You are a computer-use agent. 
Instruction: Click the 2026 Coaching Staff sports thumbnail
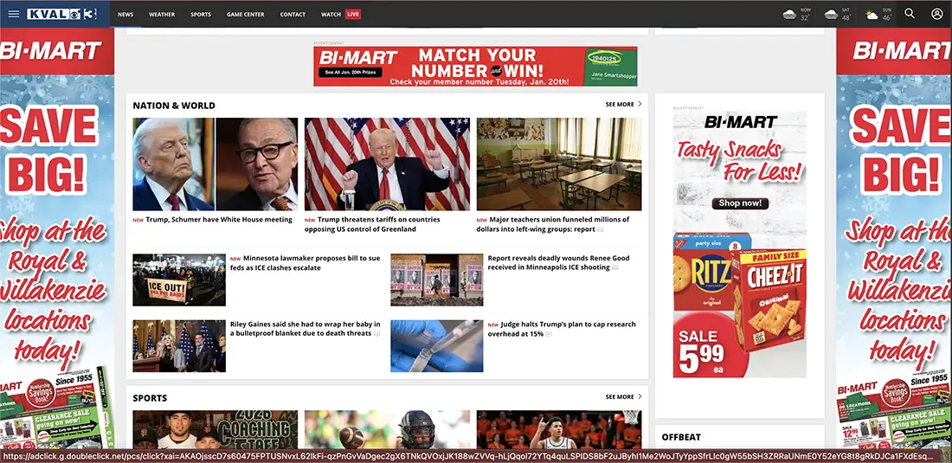click(x=215, y=429)
